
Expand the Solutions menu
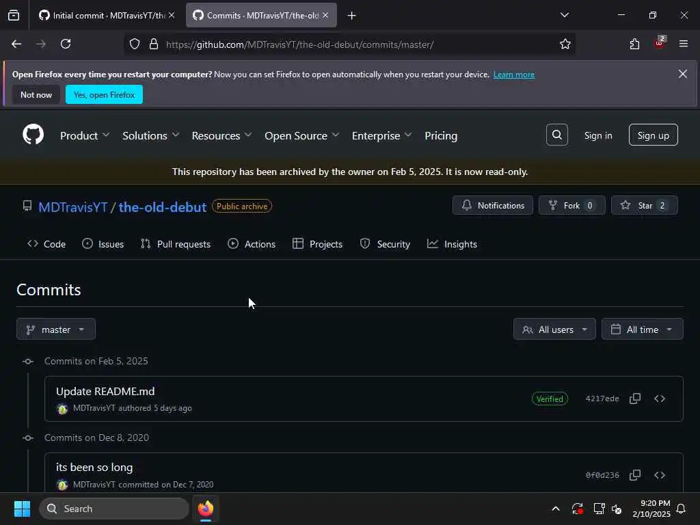150,135
